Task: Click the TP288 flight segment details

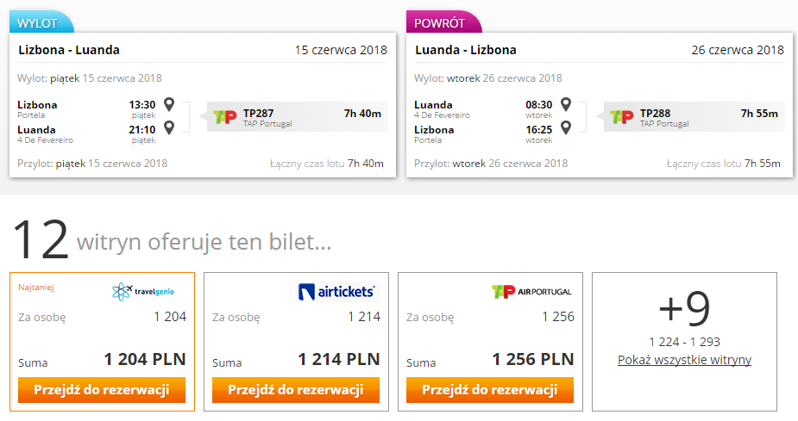Action: (694, 117)
